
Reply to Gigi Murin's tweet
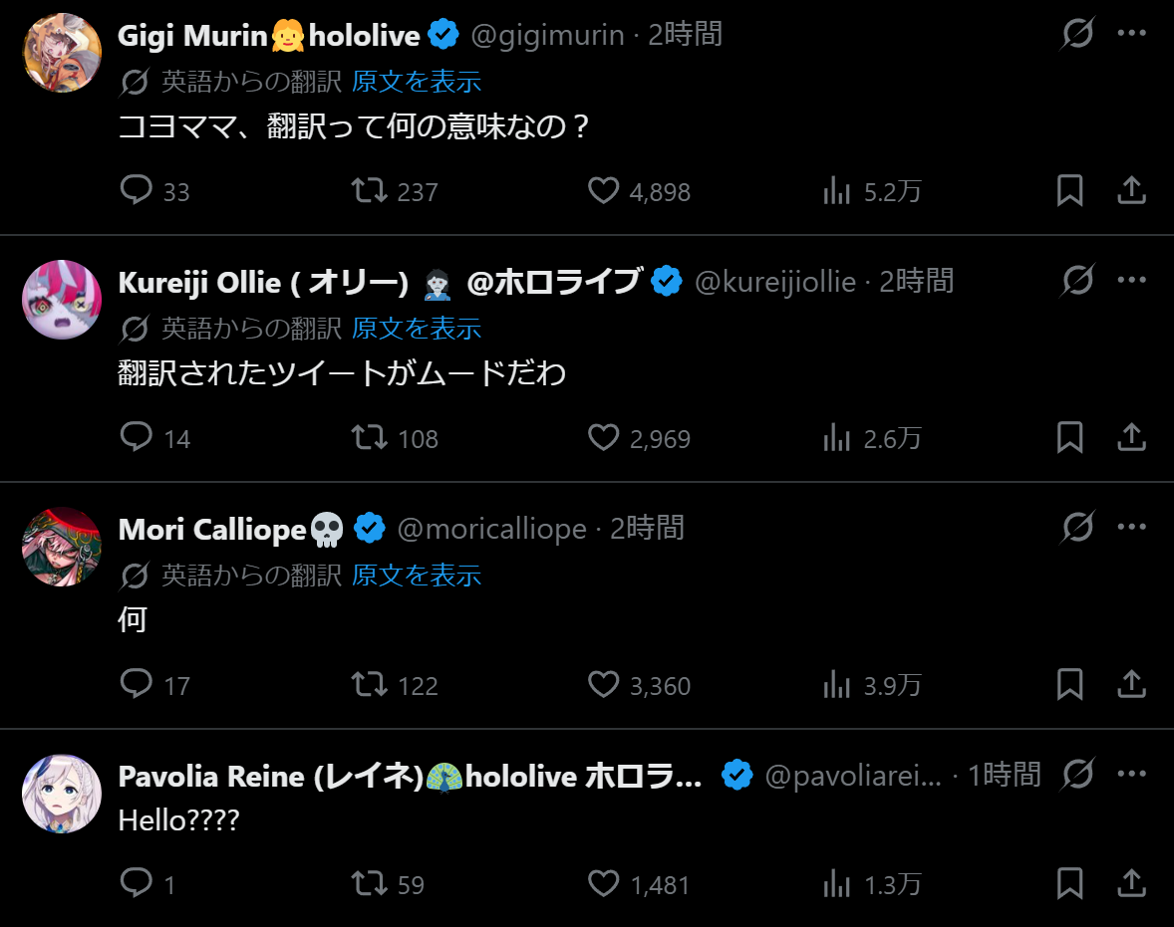pos(137,190)
